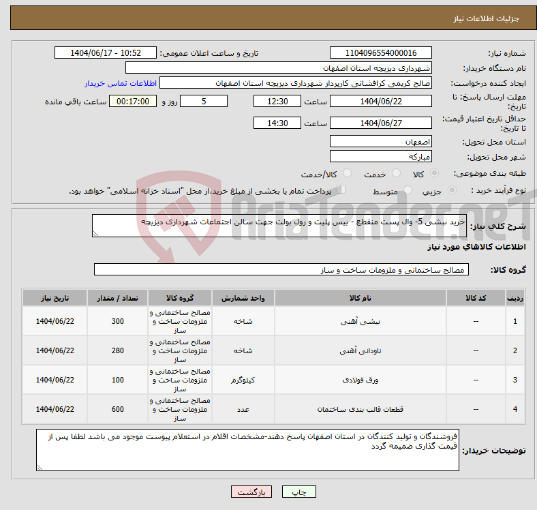Select the جزیی purchase type radio
The height and width of the screenshot is (510, 537).
point(452,190)
